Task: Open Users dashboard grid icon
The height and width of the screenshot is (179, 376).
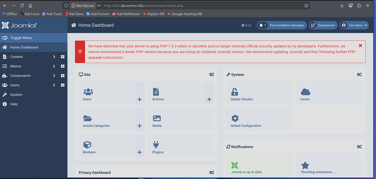Action: [x=63, y=85]
